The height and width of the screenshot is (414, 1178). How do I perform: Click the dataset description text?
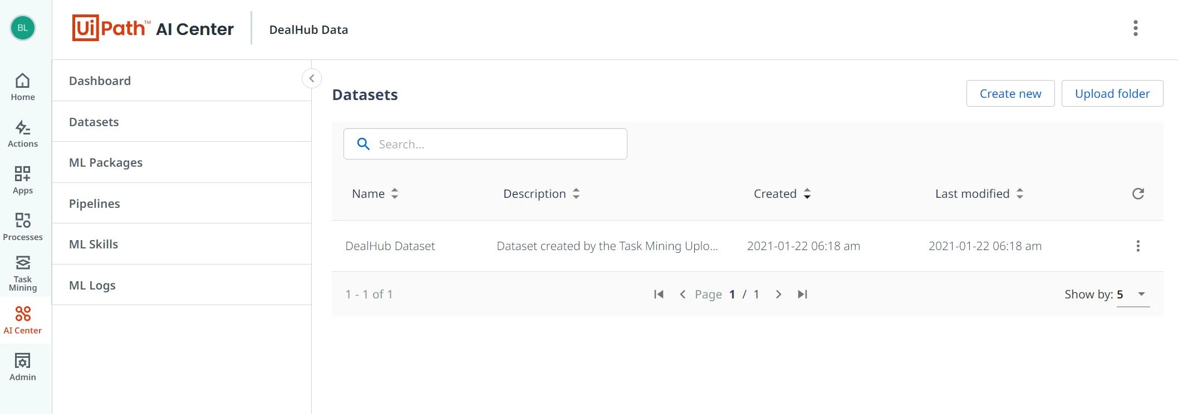[607, 246]
